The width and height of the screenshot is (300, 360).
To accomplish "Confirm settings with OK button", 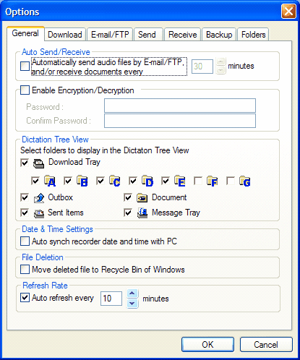I will click(207, 344).
